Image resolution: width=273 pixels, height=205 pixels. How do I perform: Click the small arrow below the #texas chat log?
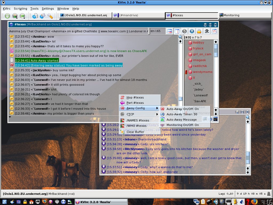pyautogui.click(x=10, y=117)
